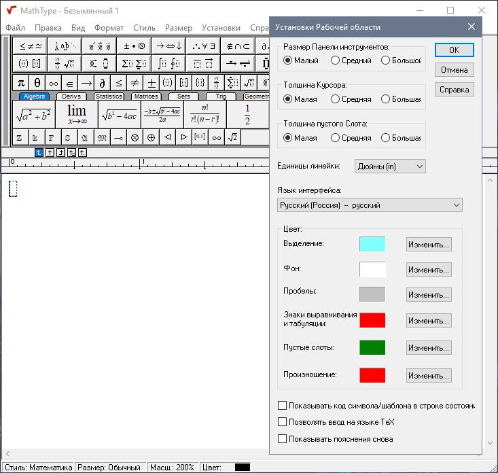Switch to the Trig tab

[221, 97]
